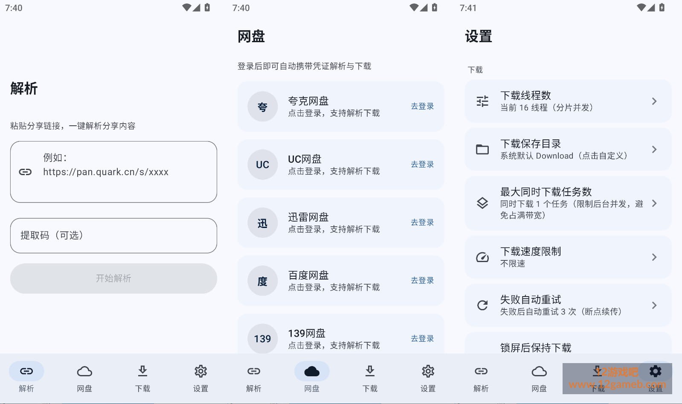
Task: Click the text 登录后即可自动携带凭证解析与下载
Action: (x=304, y=66)
